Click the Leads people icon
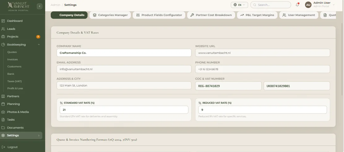The height and width of the screenshot is (152, 344). click(x=3, y=29)
